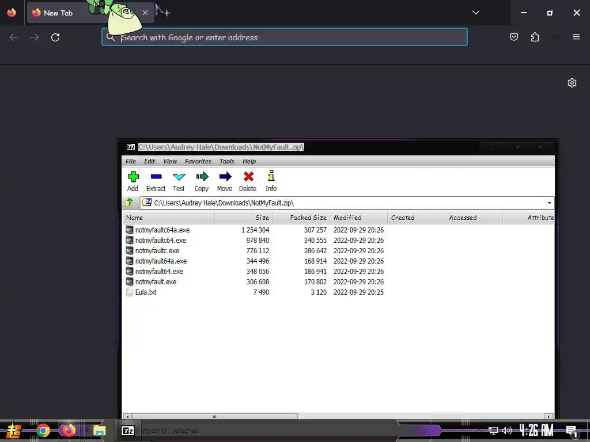Click 7-Zip taskbar icon

(128, 430)
